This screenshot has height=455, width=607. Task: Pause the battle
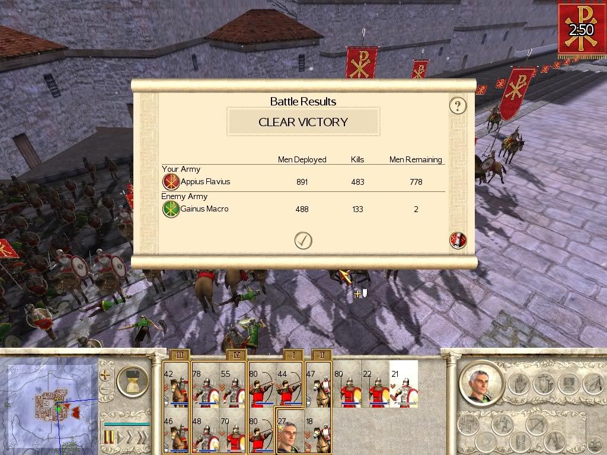click(x=109, y=437)
